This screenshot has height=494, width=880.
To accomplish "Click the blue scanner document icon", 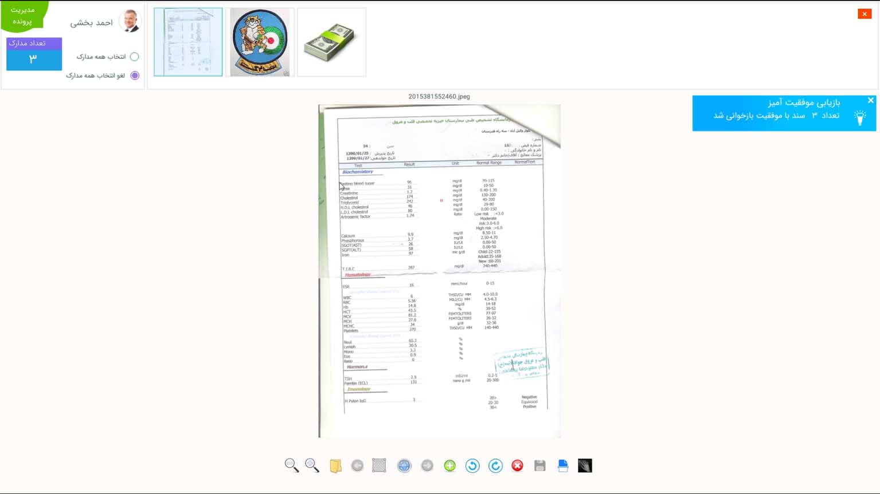I will 562,466.
